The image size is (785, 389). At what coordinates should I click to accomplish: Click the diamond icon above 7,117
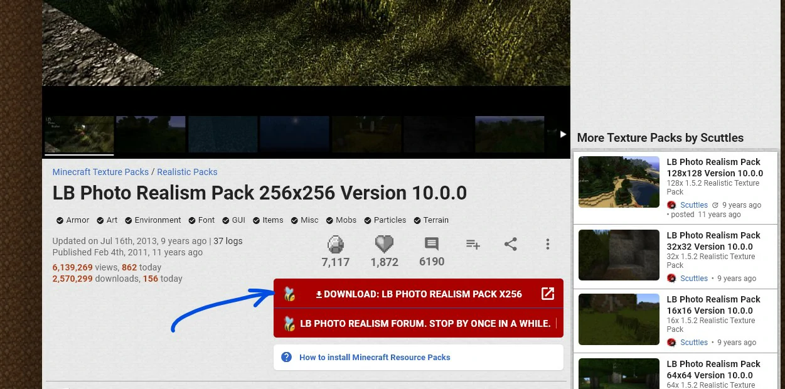[336, 244]
